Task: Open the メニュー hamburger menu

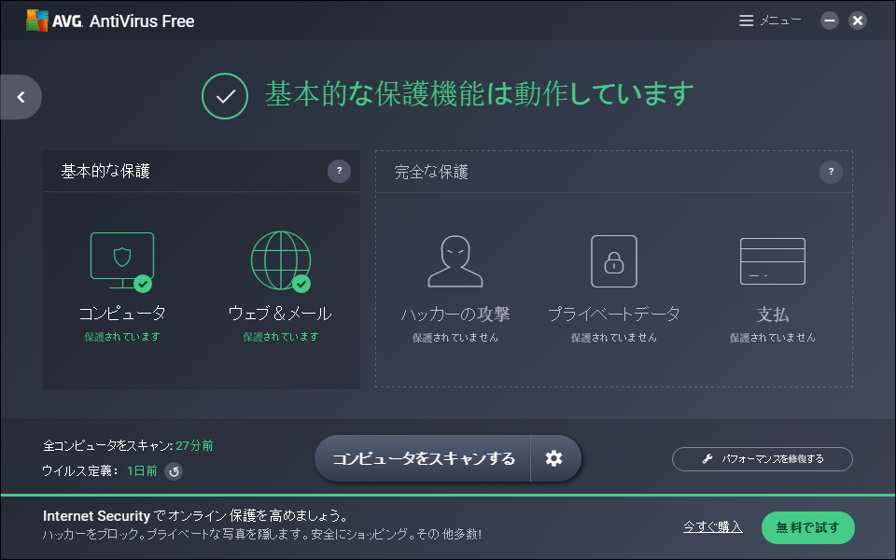Action: click(x=770, y=21)
